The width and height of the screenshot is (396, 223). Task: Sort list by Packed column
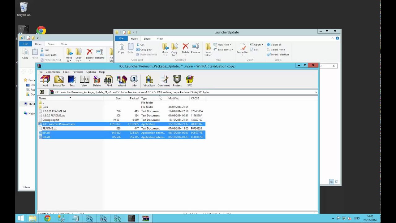pos(131,98)
